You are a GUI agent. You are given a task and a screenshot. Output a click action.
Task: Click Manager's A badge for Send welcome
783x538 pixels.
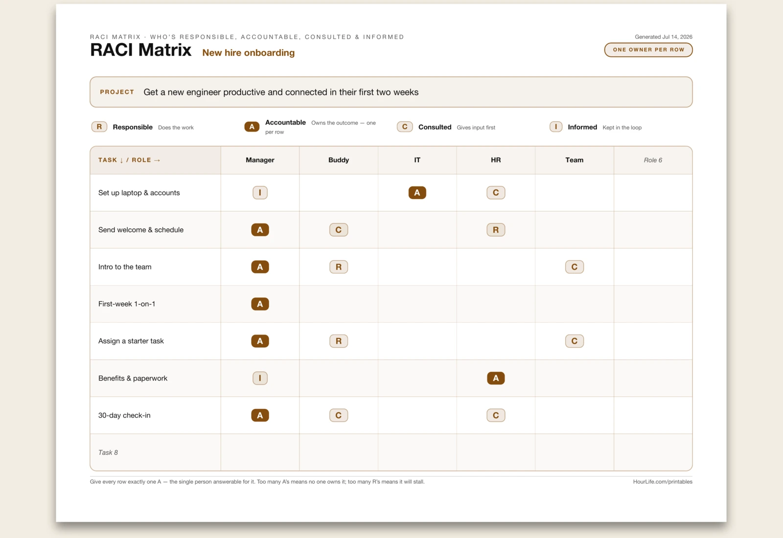(260, 230)
